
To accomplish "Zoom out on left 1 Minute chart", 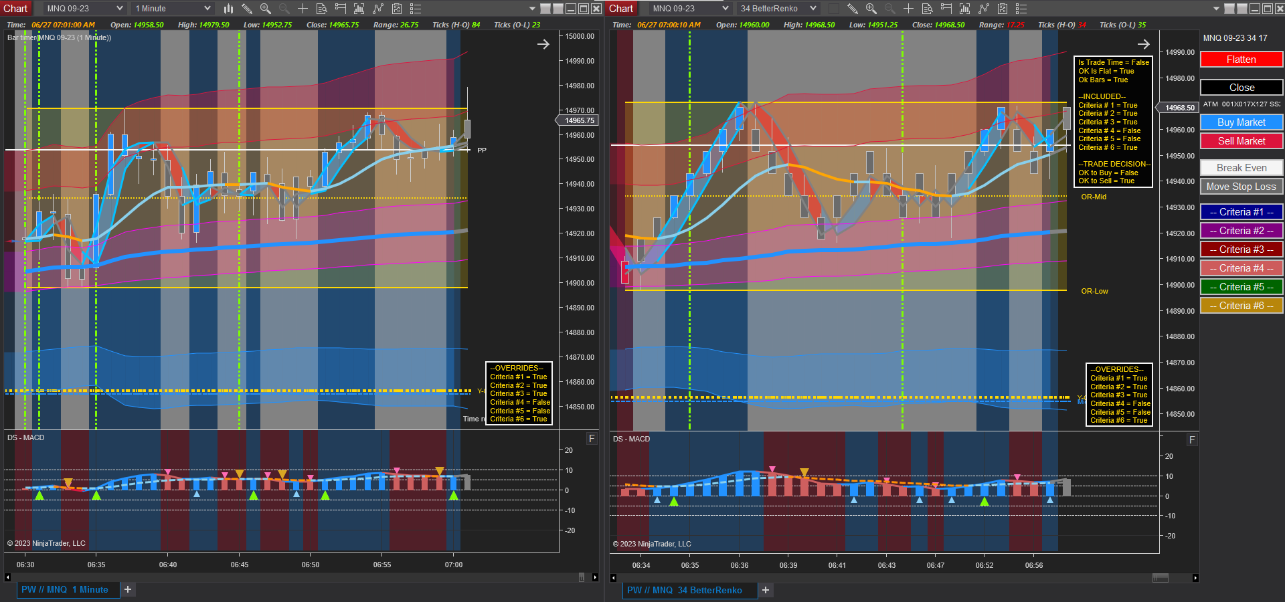I will (284, 9).
